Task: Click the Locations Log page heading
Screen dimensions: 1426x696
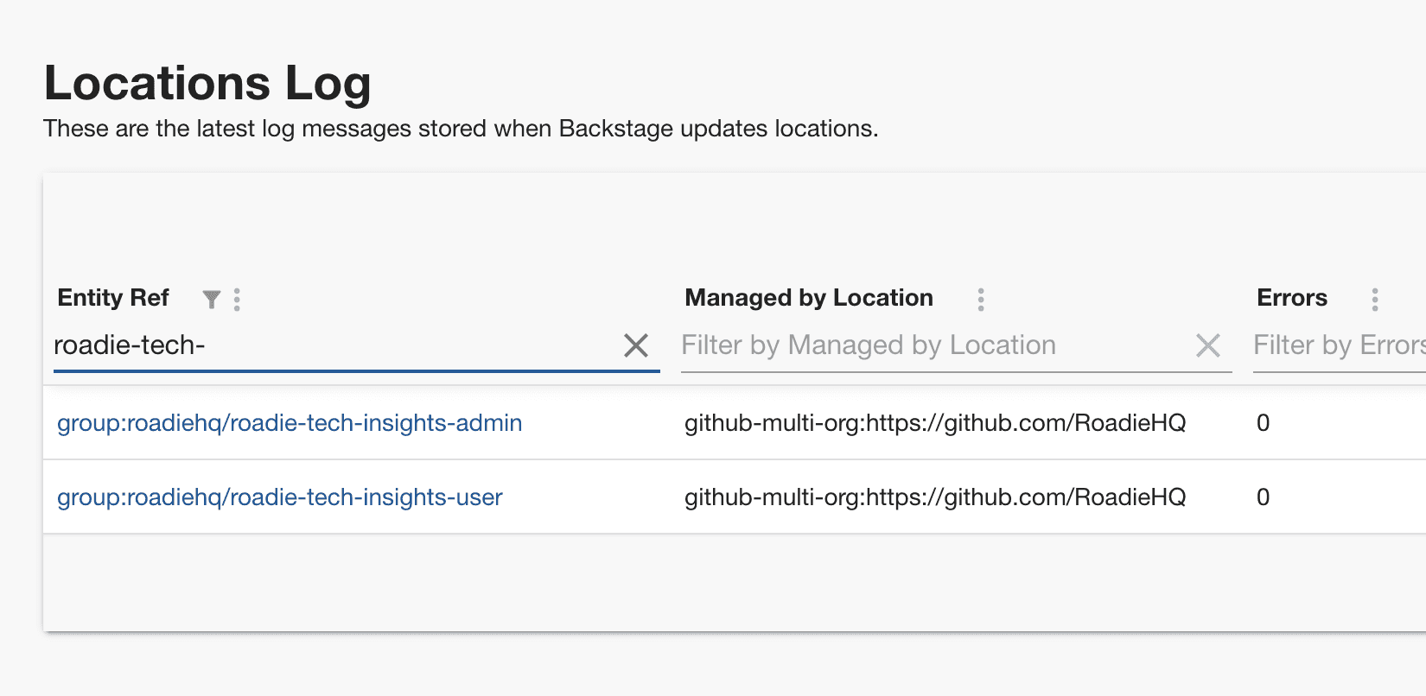Action: 207,84
